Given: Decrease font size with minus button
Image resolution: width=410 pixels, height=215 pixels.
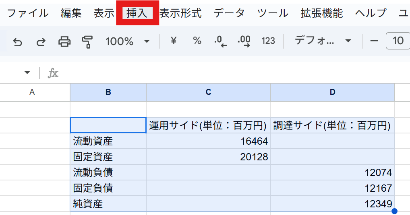Looking at the screenshot, I should (x=374, y=41).
